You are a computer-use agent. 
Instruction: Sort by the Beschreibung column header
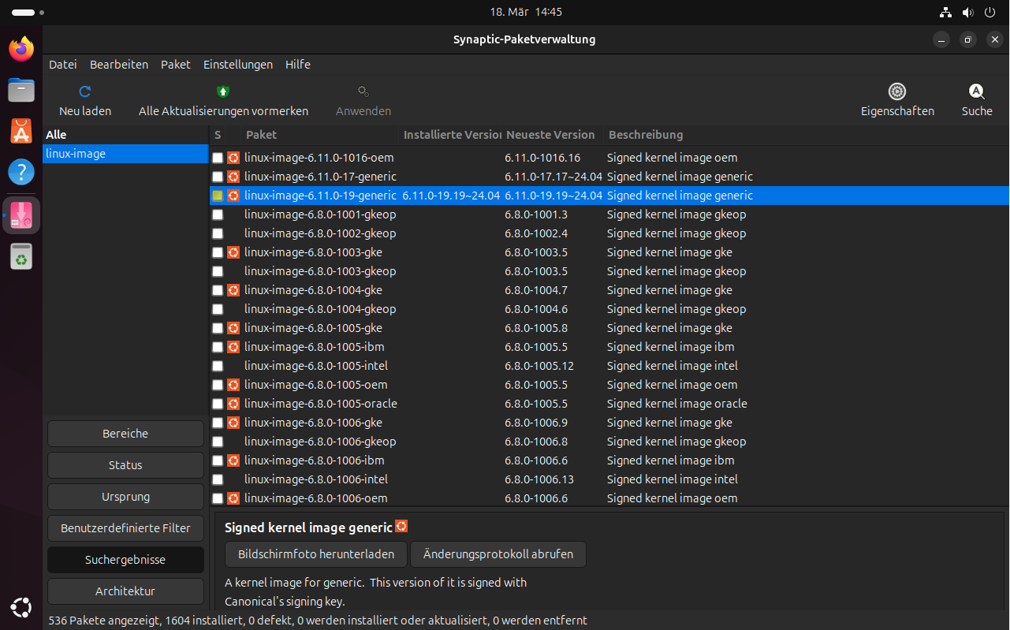pyautogui.click(x=646, y=135)
